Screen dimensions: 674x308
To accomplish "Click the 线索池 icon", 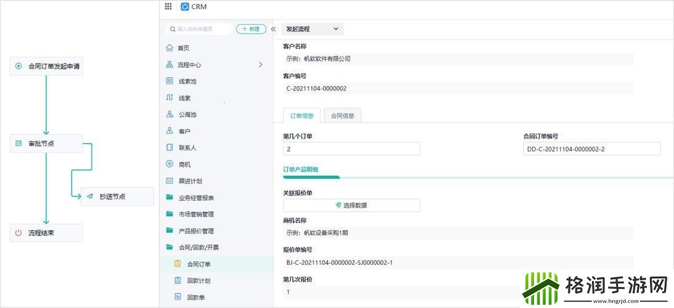I will click(x=170, y=81).
